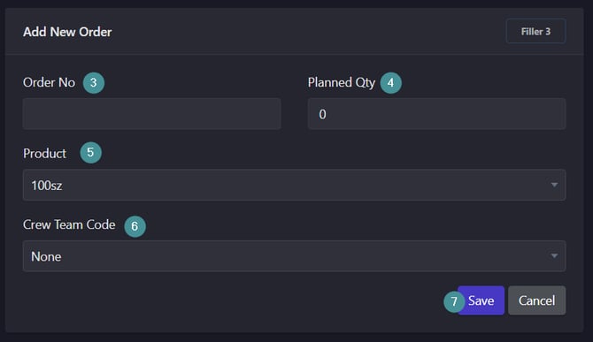Click the number 3 badge beside Order No

point(94,83)
